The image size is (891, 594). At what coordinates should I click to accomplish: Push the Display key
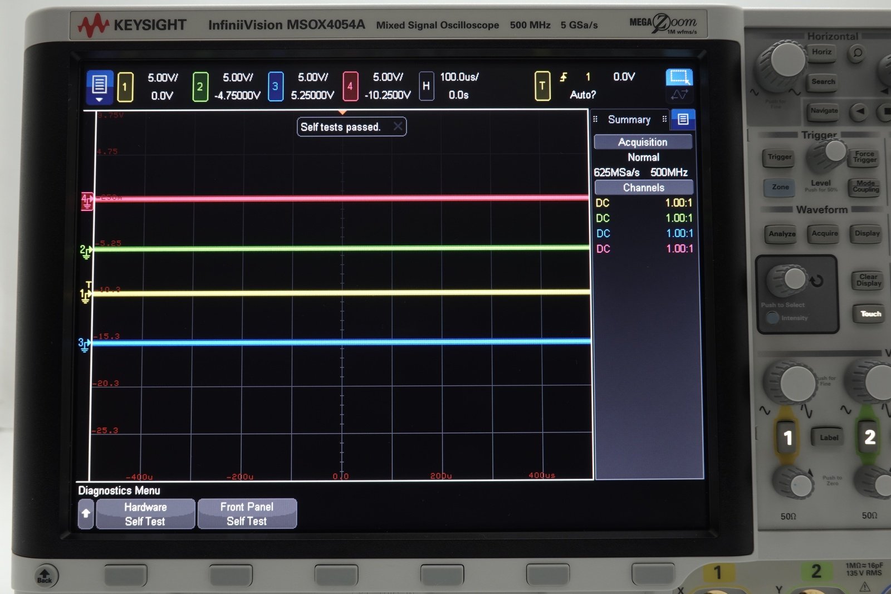tap(867, 234)
